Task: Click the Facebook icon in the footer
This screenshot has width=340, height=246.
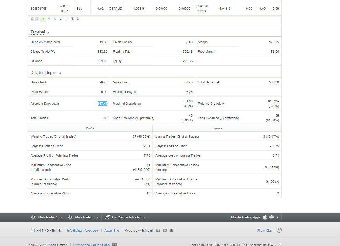Action: click(x=165, y=230)
